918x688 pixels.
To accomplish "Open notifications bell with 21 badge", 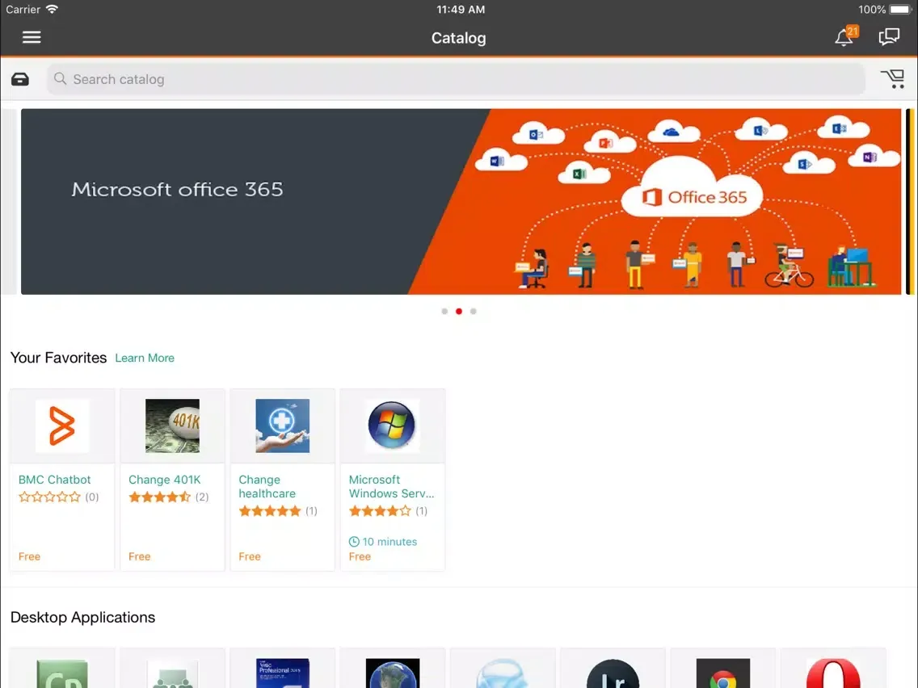I will [846, 37].
